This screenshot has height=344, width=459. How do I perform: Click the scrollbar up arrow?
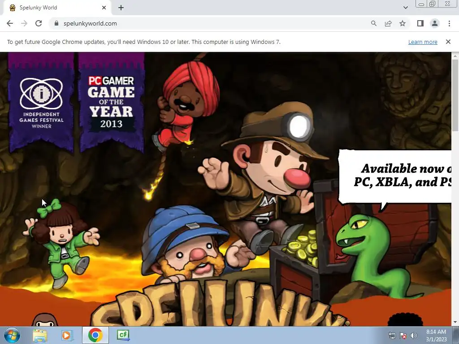455,56
